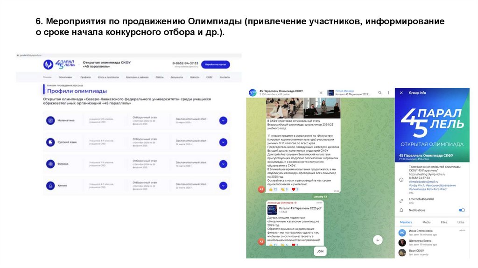
Task: Close the Group Info panel
Action: pyautogui.click(x=401, y=93)
